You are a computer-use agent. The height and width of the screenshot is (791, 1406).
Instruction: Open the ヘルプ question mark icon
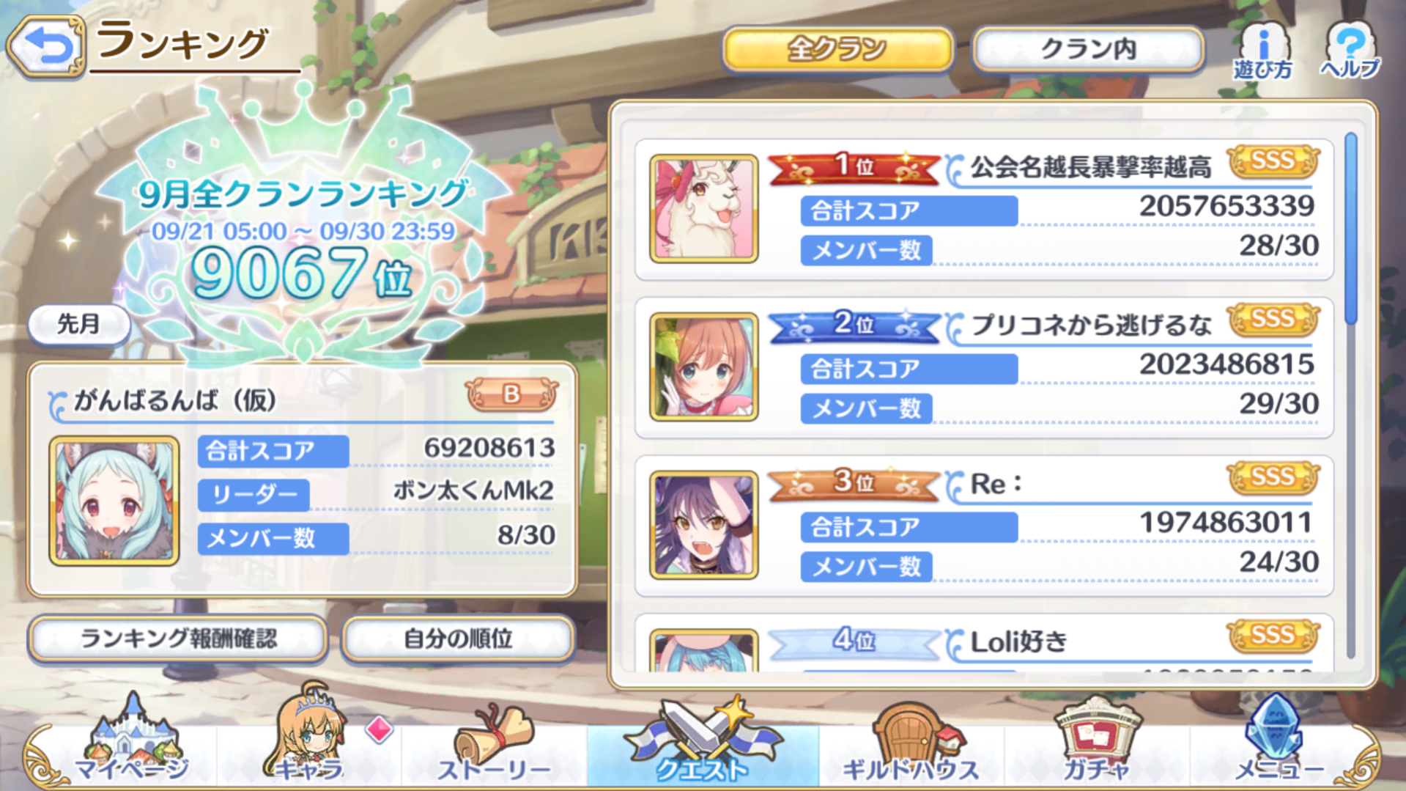click(x=1350, y=50)
